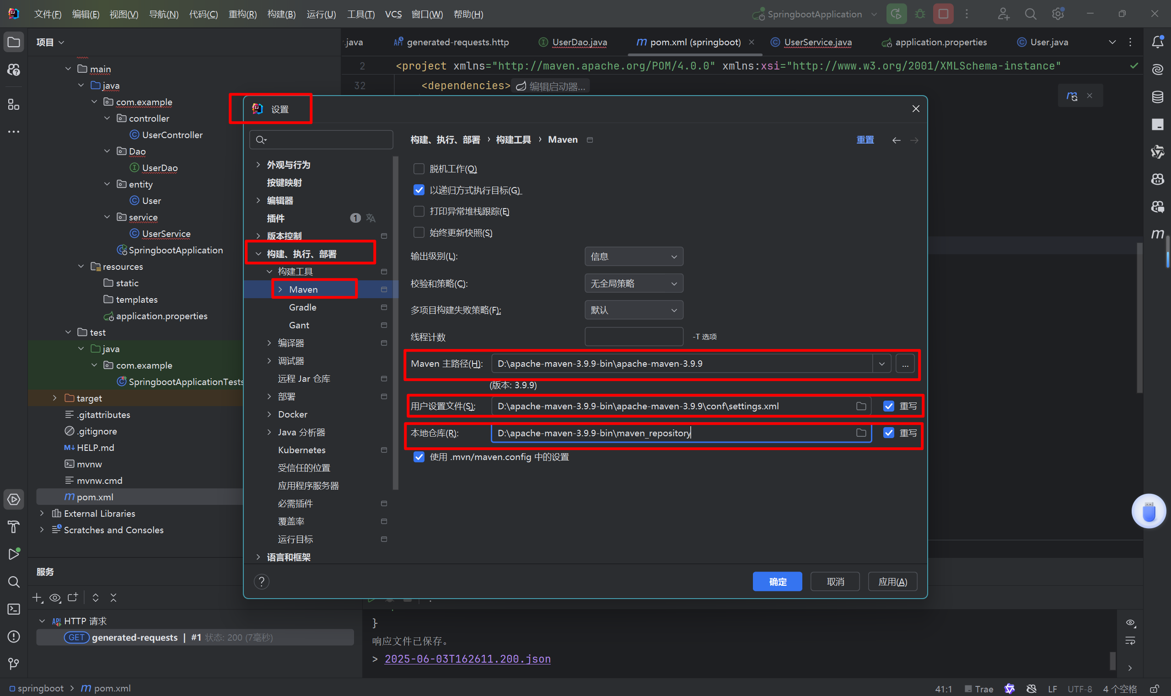1171x696 pixels.
Task: Open the Git tool window icon
Action: pyautogui.click(x=14, y=663)
